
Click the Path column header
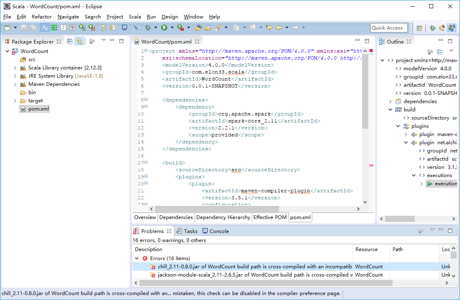[x=414, y=249]
